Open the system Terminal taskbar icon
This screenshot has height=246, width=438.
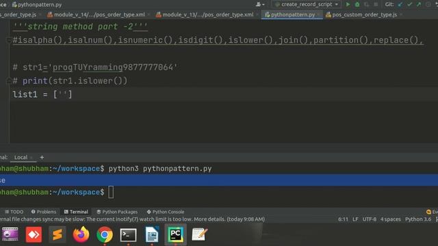128,235
